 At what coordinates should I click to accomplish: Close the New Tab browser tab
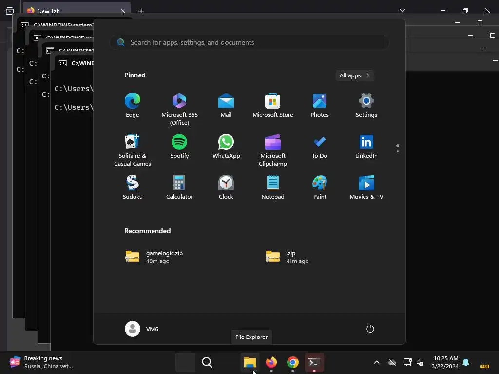coord(123,11)
